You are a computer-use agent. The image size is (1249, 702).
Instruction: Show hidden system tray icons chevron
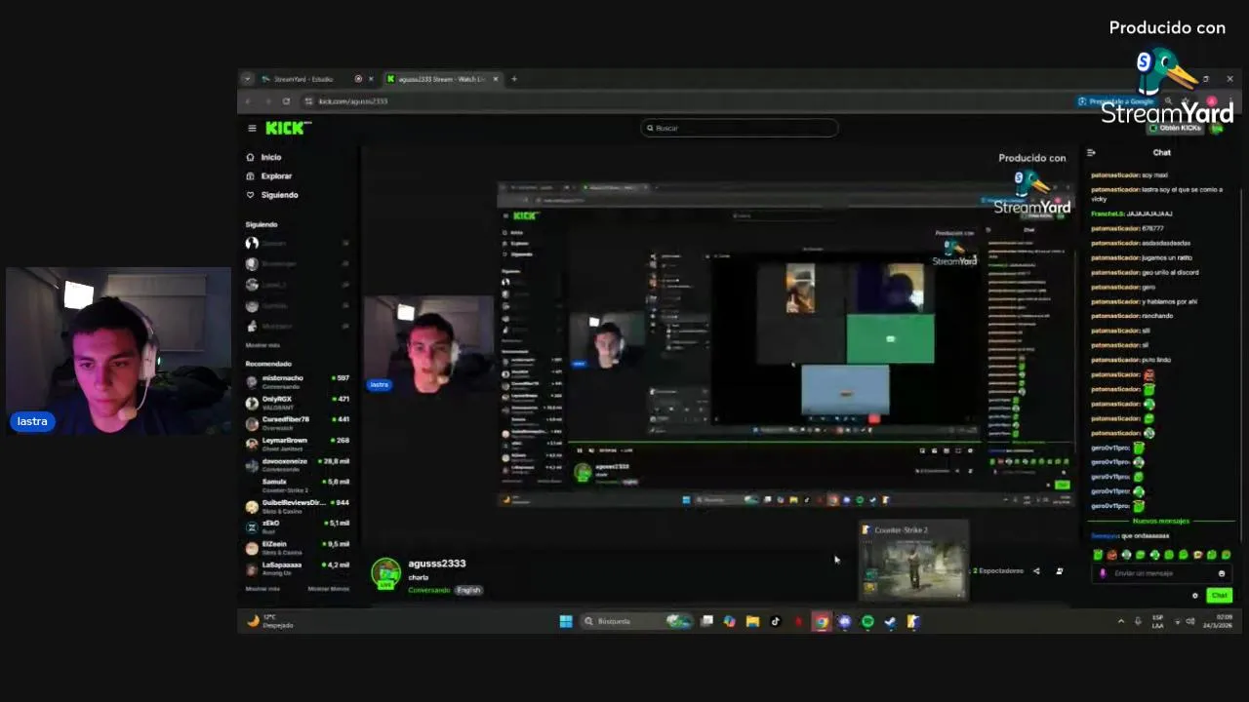[x=1120, y=621]
